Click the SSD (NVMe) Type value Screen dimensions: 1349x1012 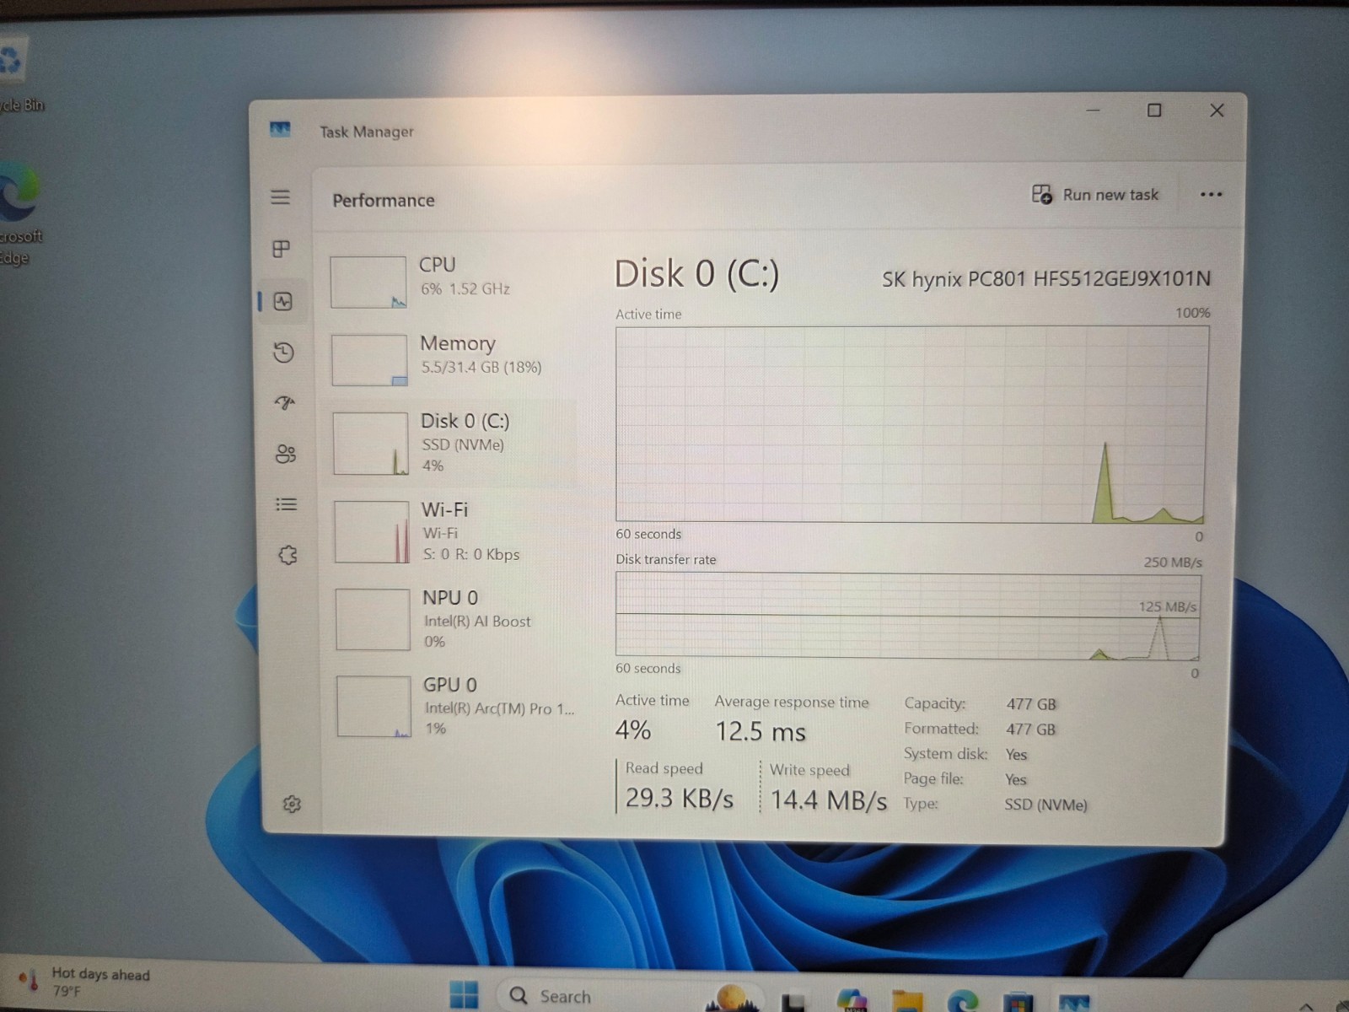point(1045,805)
